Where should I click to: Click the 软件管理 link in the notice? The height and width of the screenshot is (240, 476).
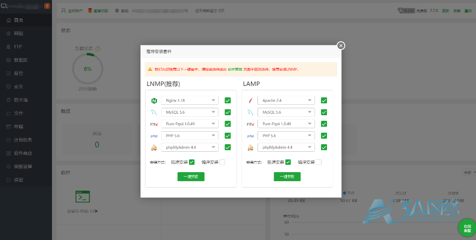(235, 69)
